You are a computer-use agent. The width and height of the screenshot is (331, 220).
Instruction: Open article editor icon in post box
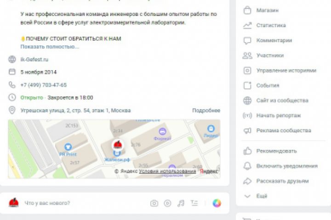194,203
